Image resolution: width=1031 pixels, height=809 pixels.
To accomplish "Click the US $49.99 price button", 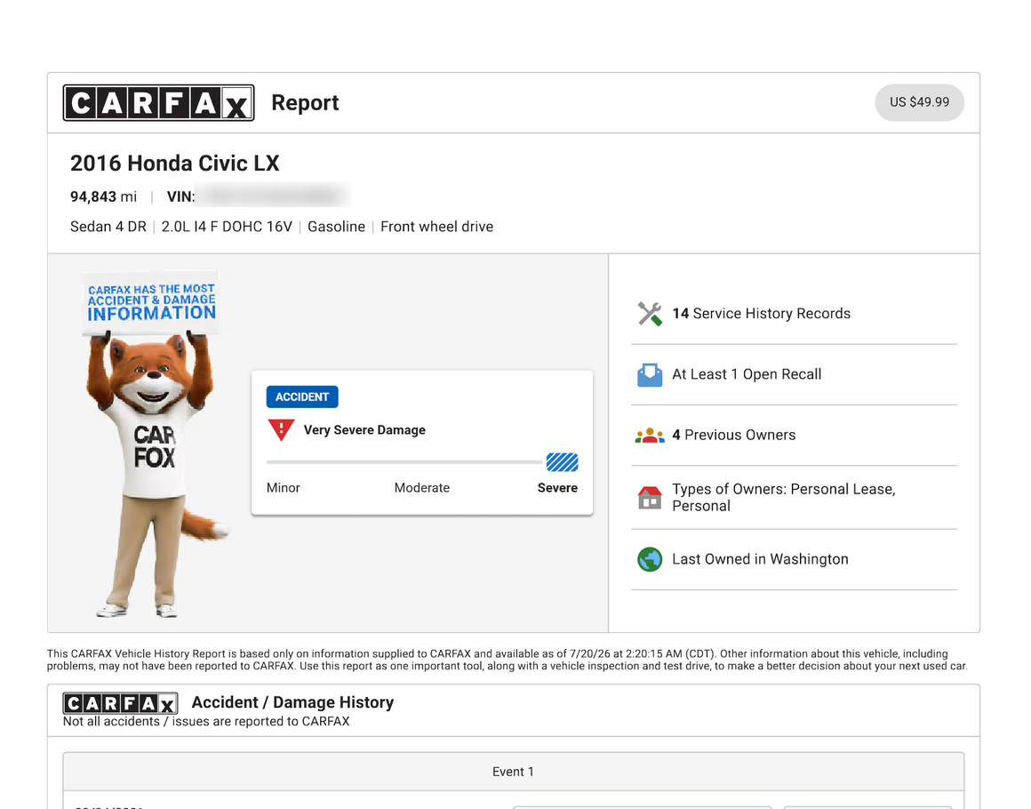I will (919, 102).
